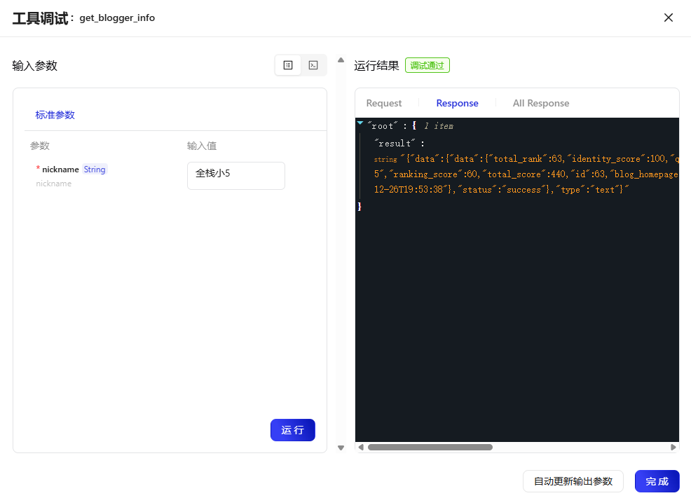Click the "result" key in JSON
This screenshot has width=691, height=498.
395,143
